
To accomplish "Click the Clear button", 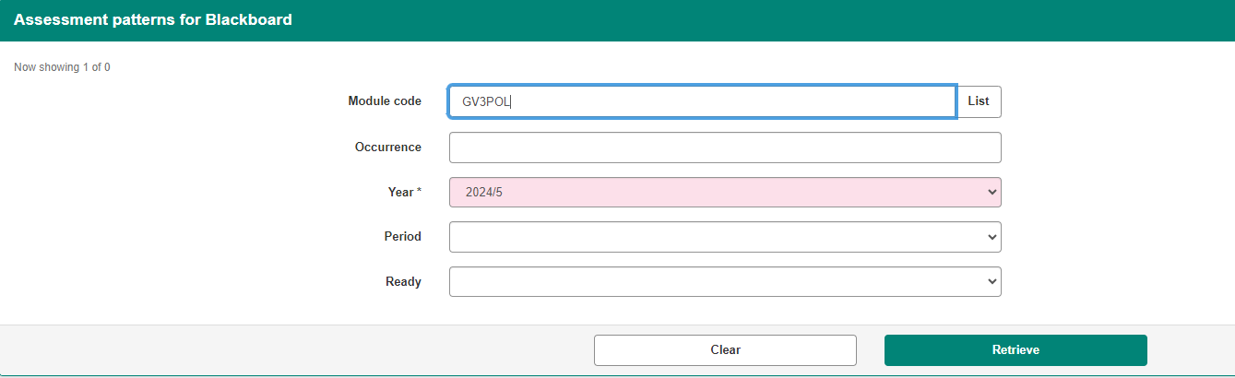I will click(x=725, y=350).
